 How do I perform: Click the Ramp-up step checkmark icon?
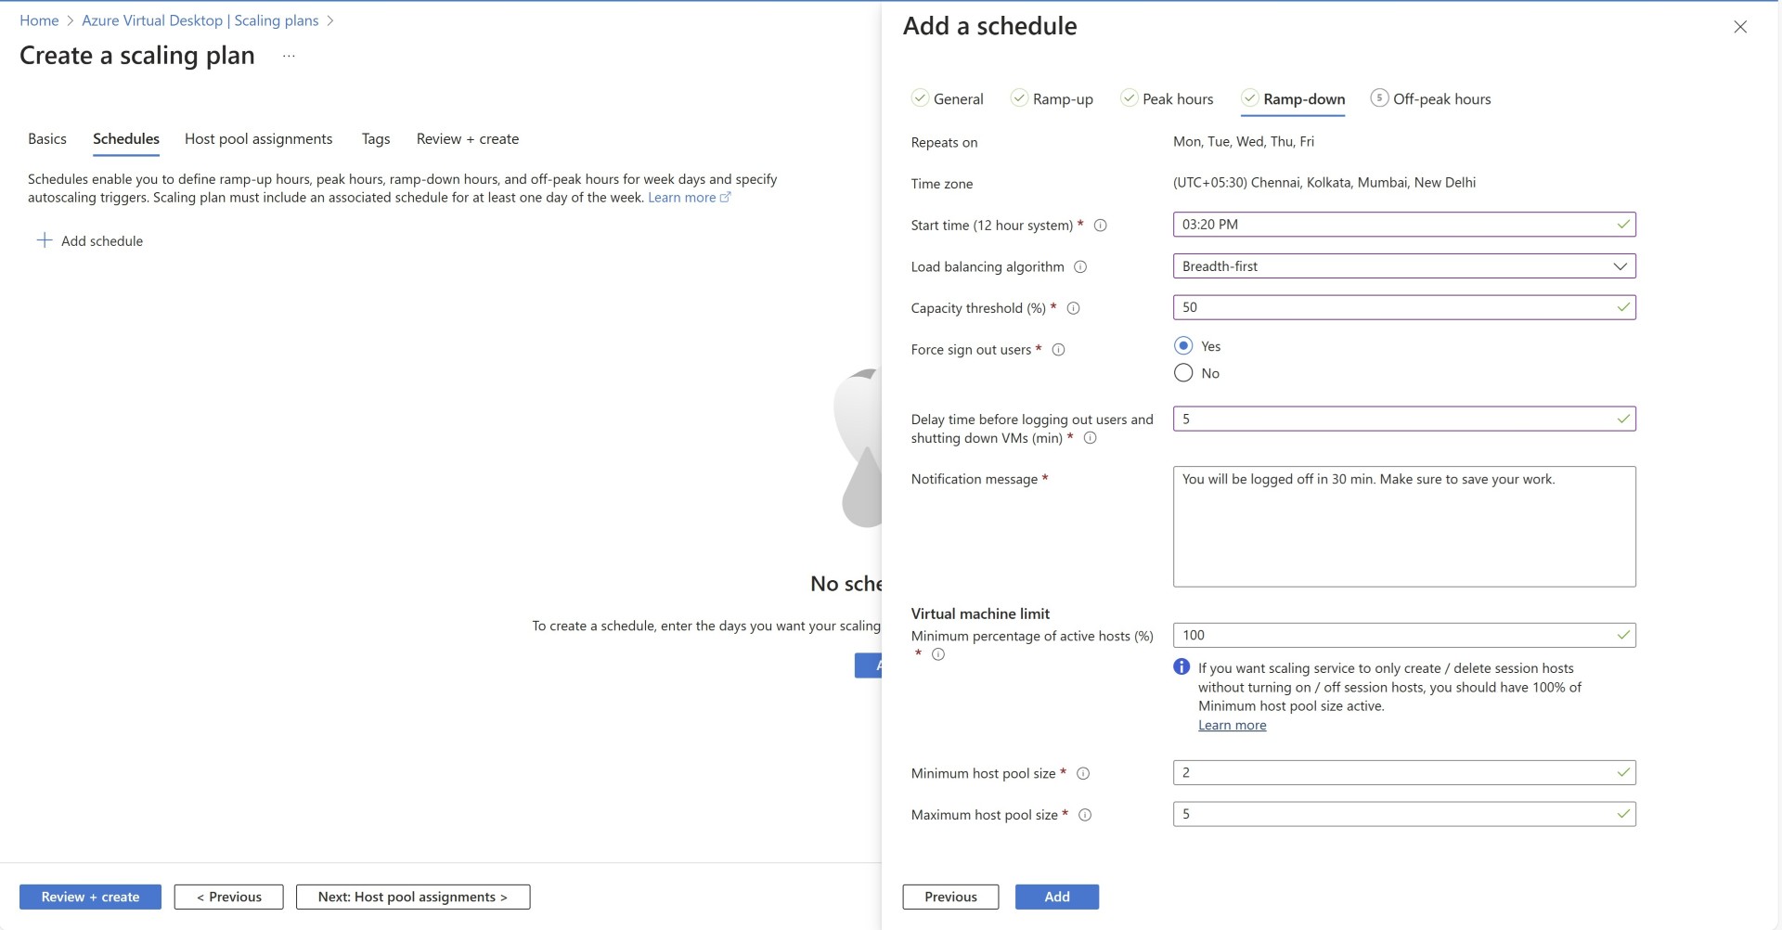point(1019,97)
